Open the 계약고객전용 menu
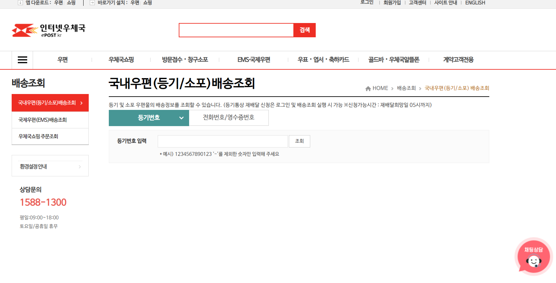556x283 pixels. coord(459,60)
